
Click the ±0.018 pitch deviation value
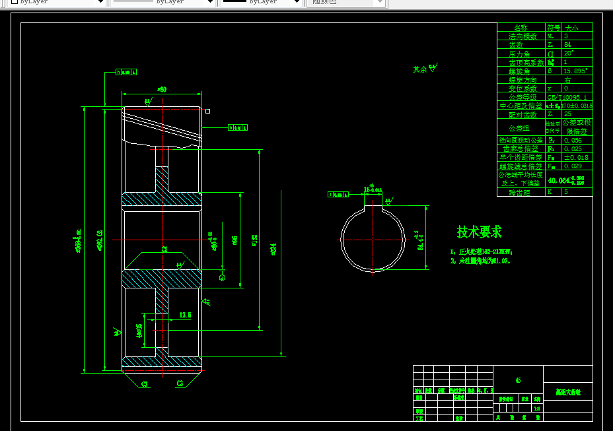coord(576,158)
